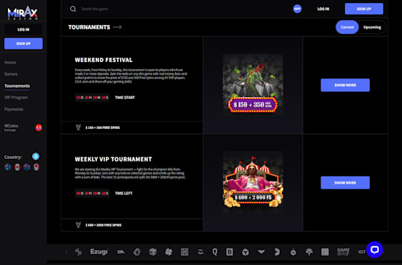Click "$600 + 2000 FREE SPINS" prize text
Image resolution: width=402 pixels, height=265 pixels.
pyautogui.click(x=104, y=225)
